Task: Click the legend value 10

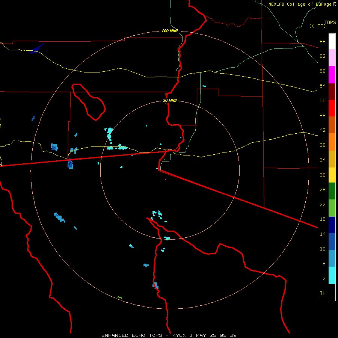Action: 323,249
